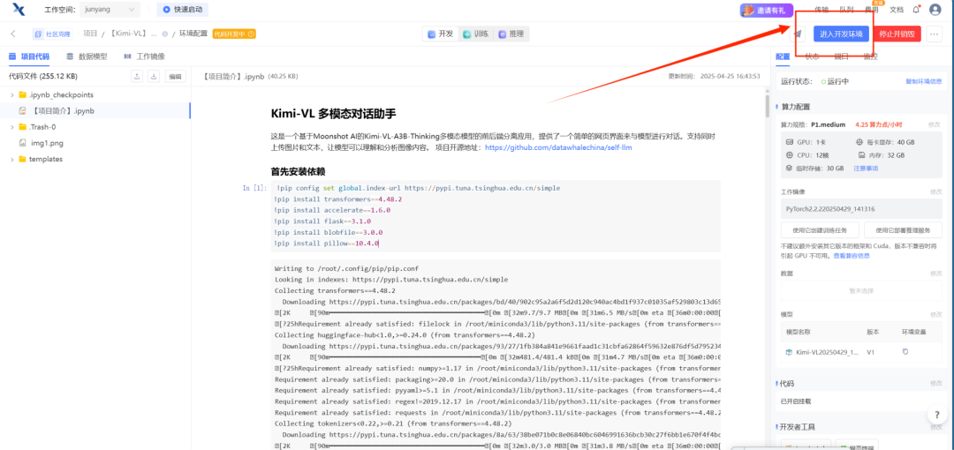Click the paper-plane publish icon
Viewport: 954px width, 450px height.
click(x=798, y=34)
